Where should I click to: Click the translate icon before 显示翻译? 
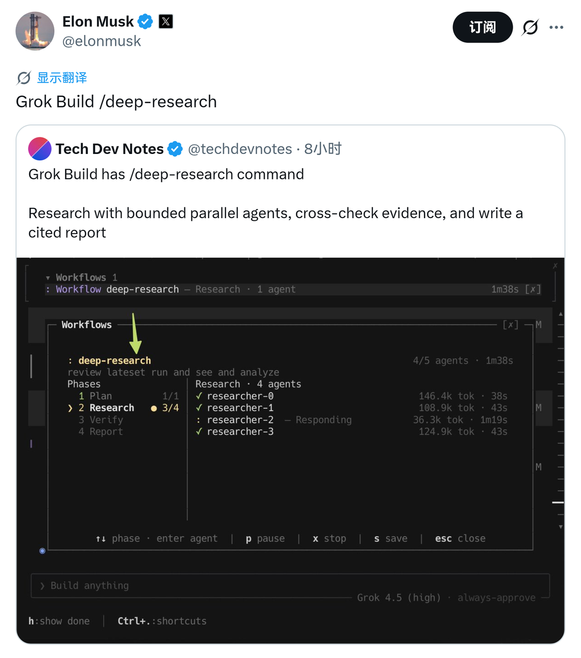[24, 78]
